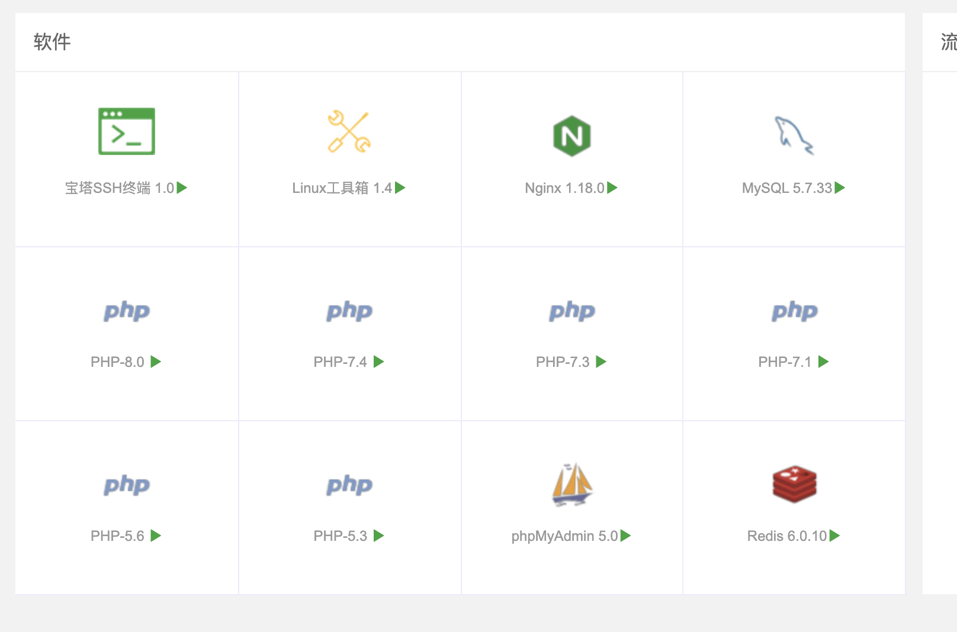The width and height of the screenshot is (957, 632).
Task: Open the 宝塔SSH终端 1.0 label
Action: click(120, 188)
